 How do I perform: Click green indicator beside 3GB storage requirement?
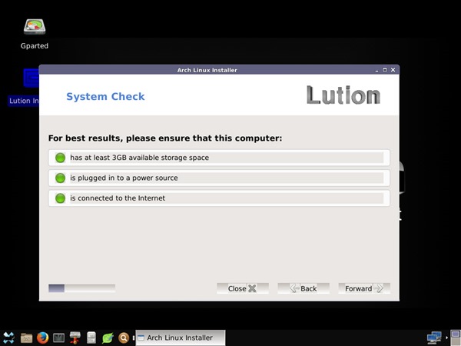click(x=60, y=158)
